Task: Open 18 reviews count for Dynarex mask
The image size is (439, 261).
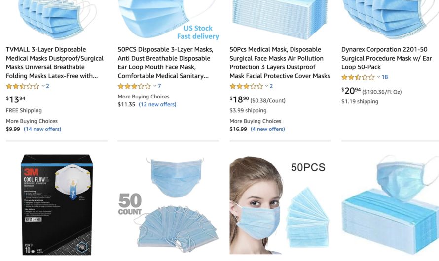Action: click(x=385, y=77)
